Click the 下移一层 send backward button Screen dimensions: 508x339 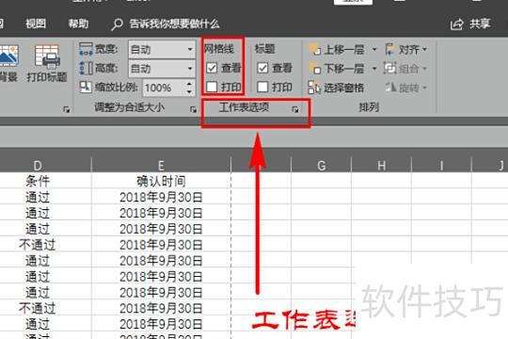337,69
